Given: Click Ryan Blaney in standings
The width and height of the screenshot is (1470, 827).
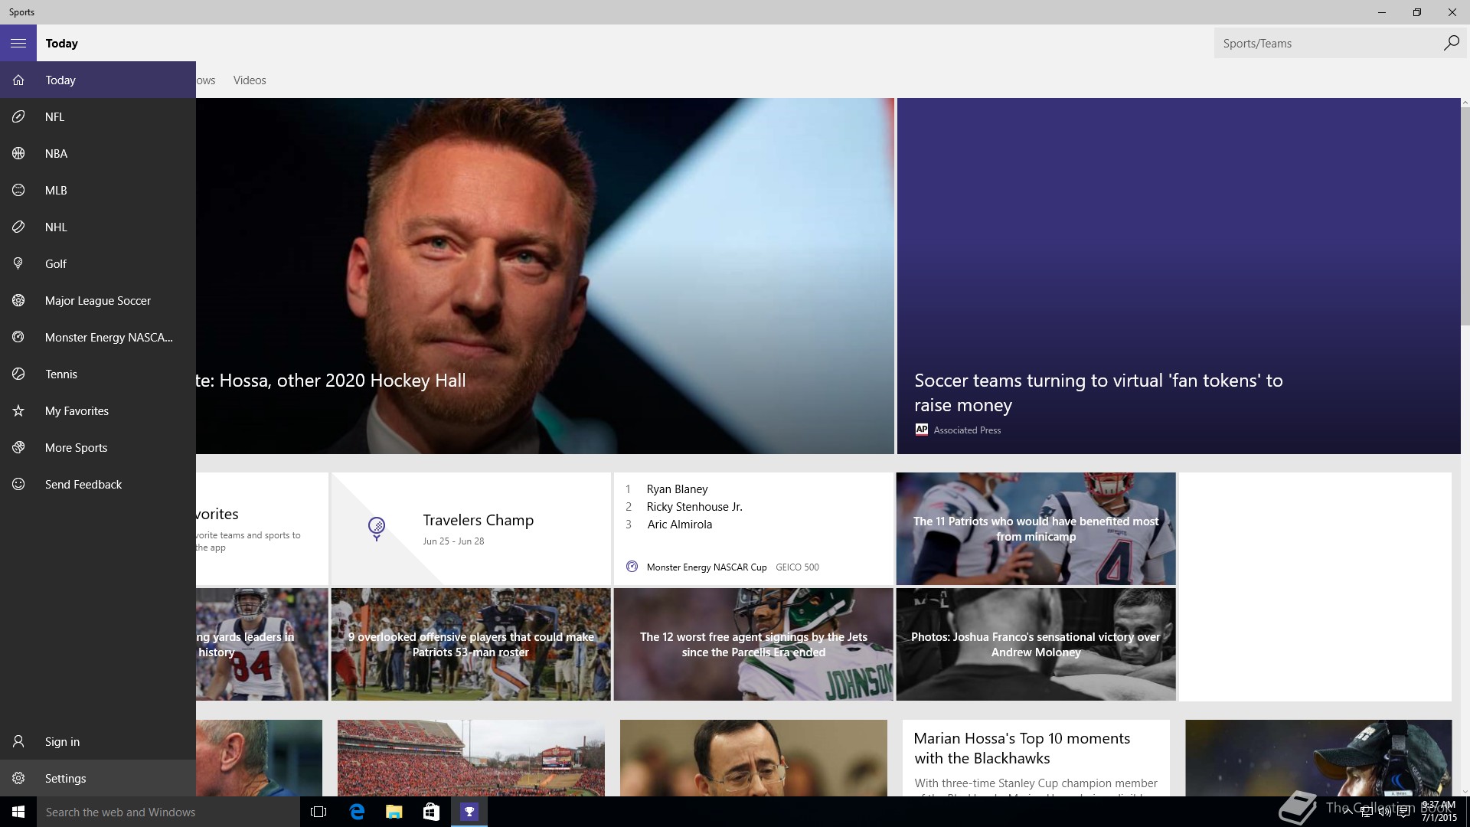Looking at the screenshot, I should tap(677, 489).
